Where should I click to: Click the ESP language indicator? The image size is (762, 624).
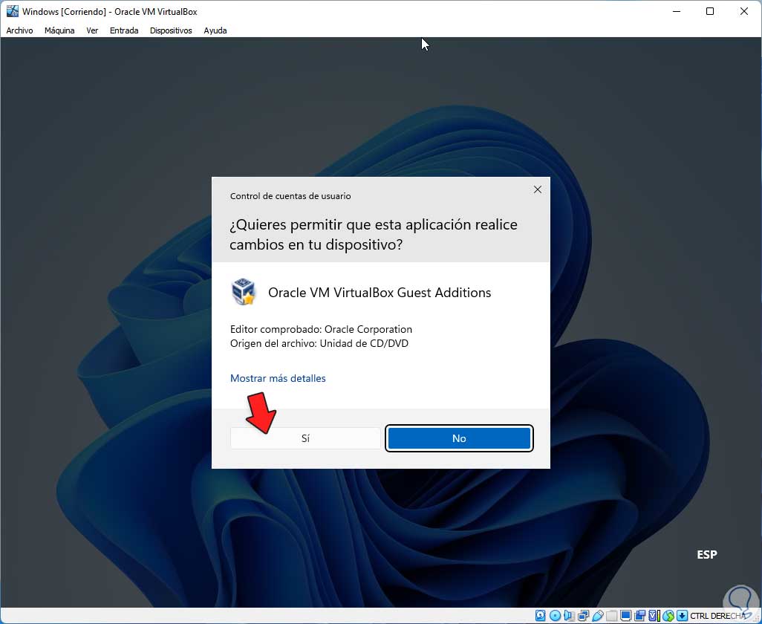(707, 554)
